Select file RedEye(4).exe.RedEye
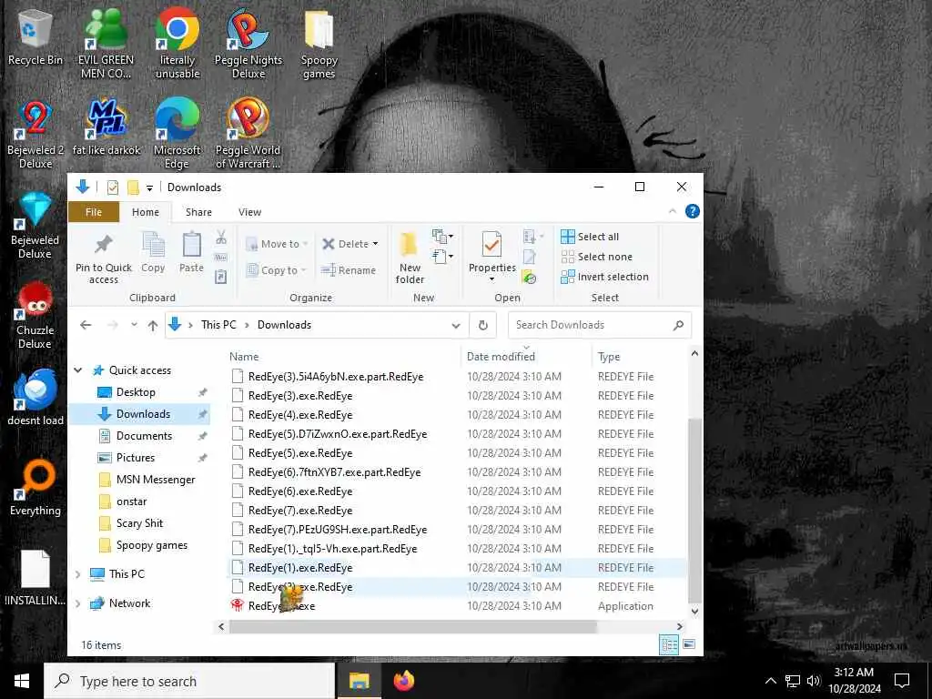 (x=300, y=415)
